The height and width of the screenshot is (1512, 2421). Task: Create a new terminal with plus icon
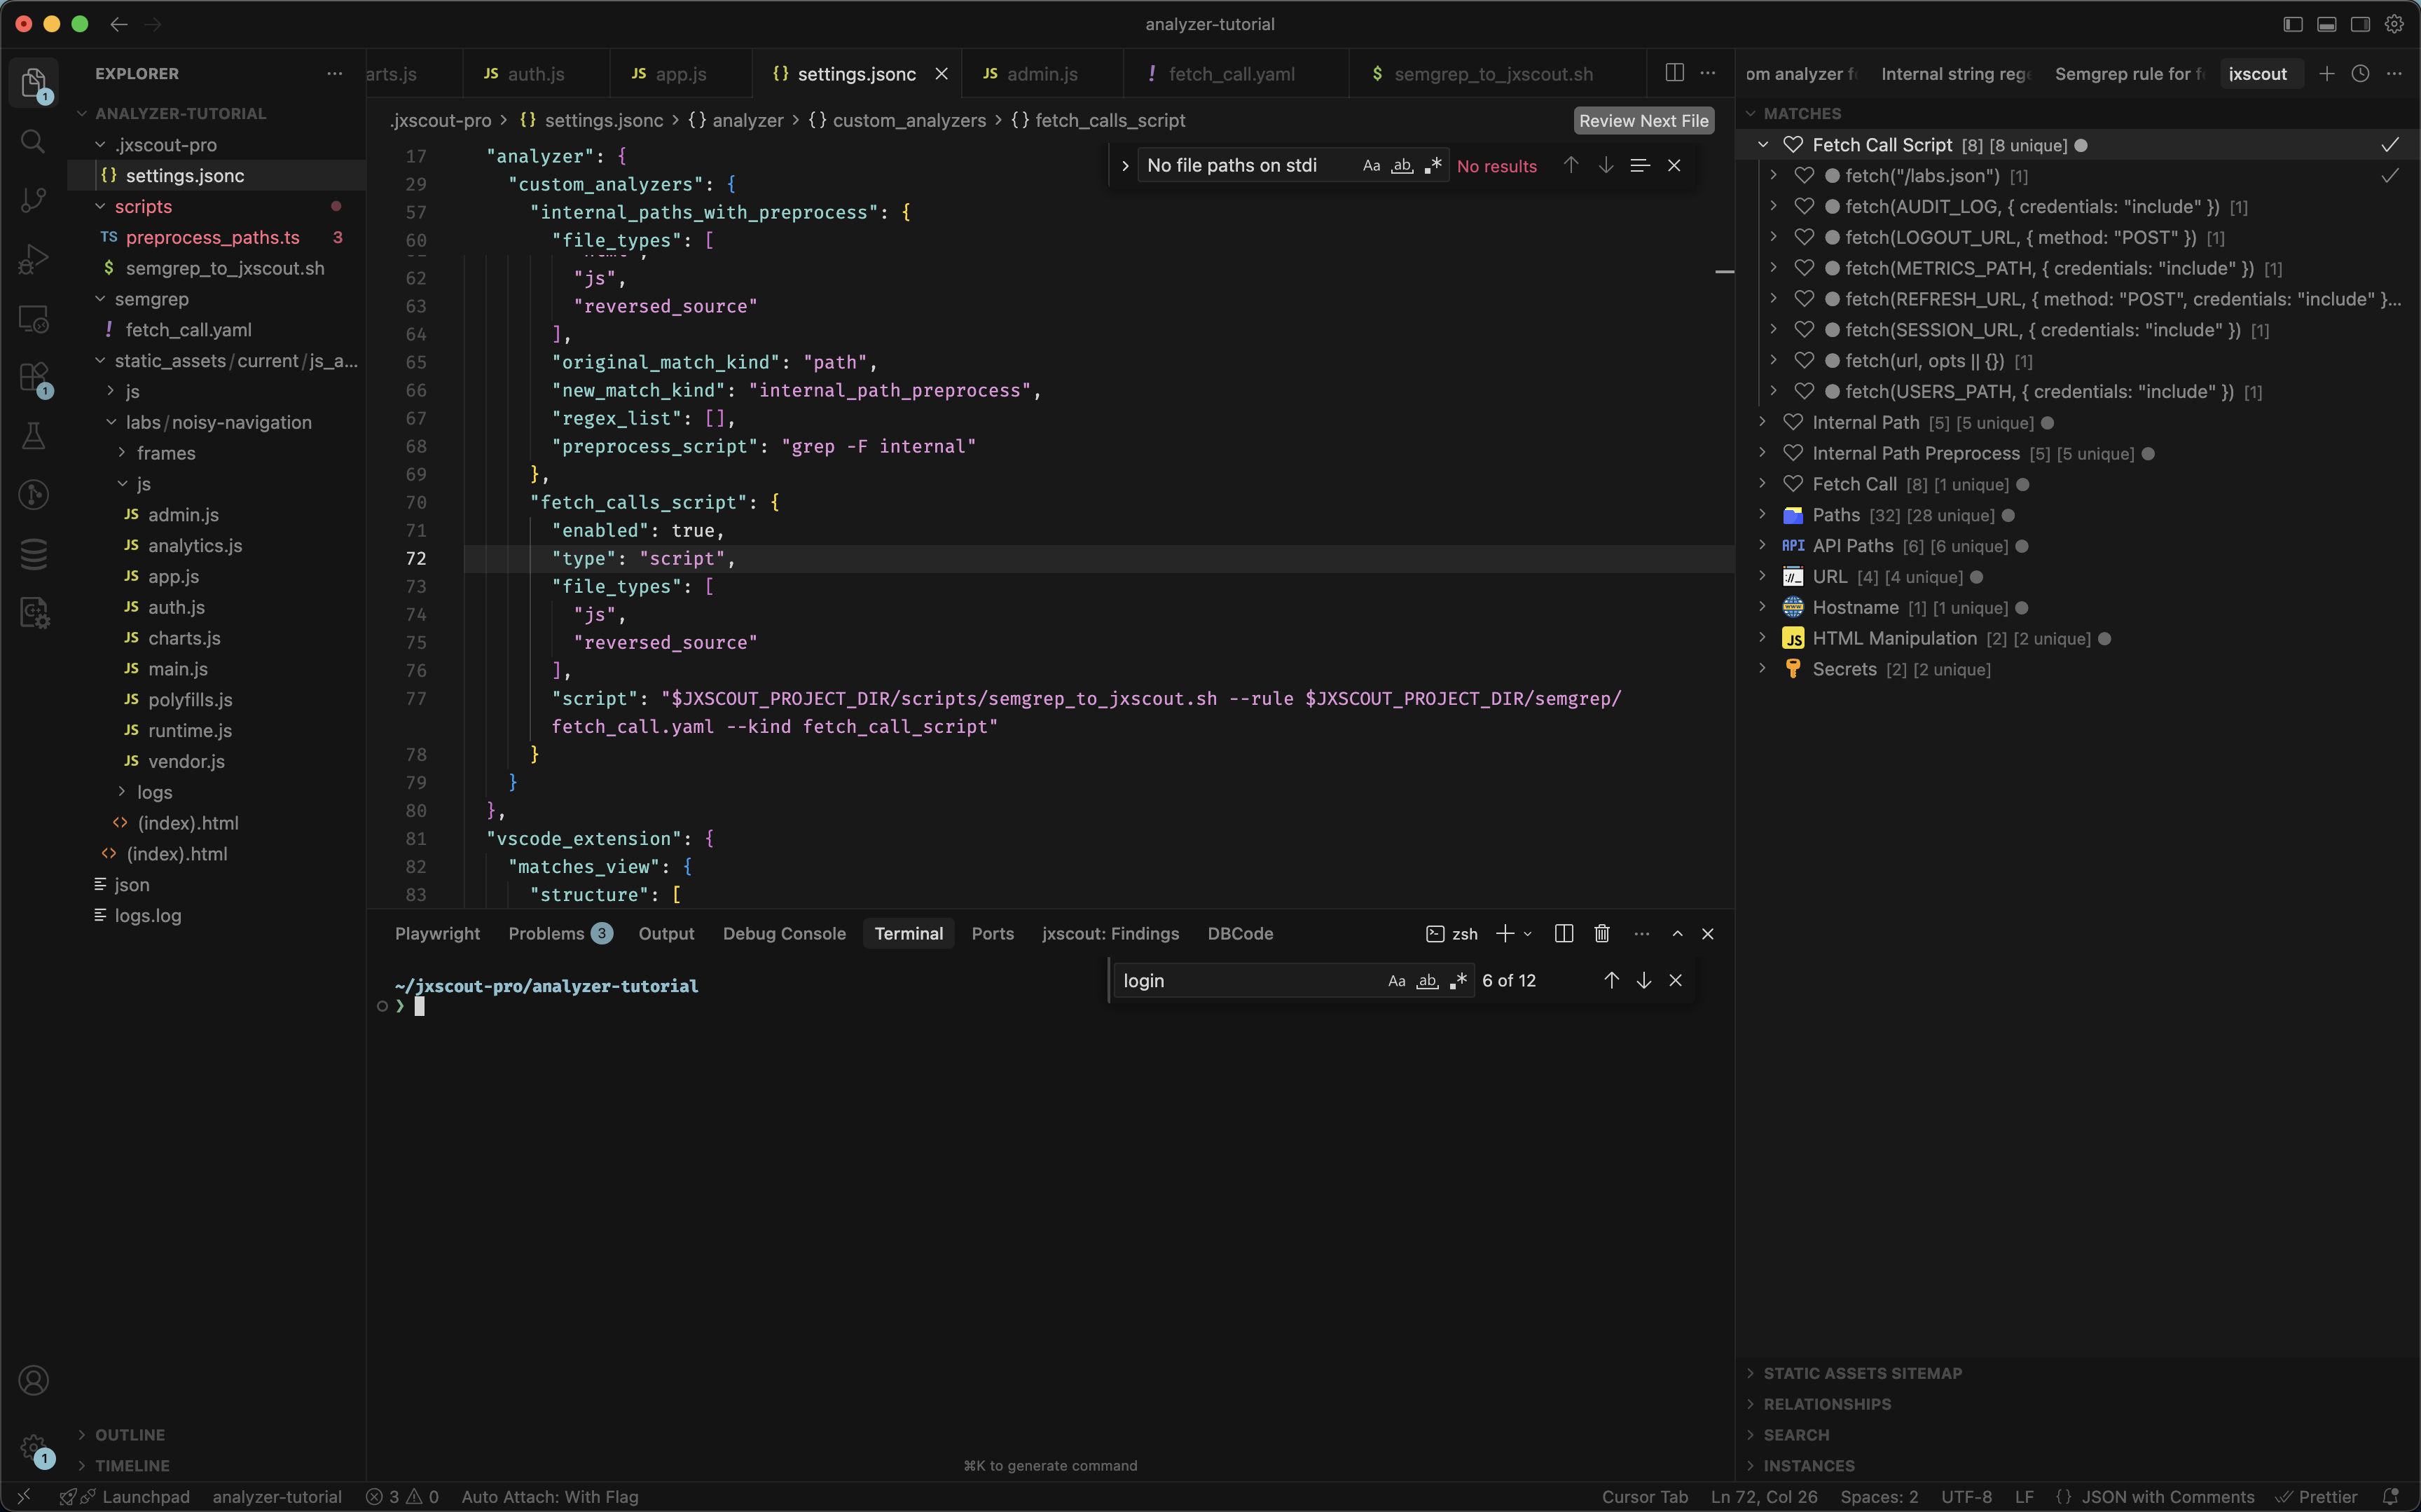1505,933
